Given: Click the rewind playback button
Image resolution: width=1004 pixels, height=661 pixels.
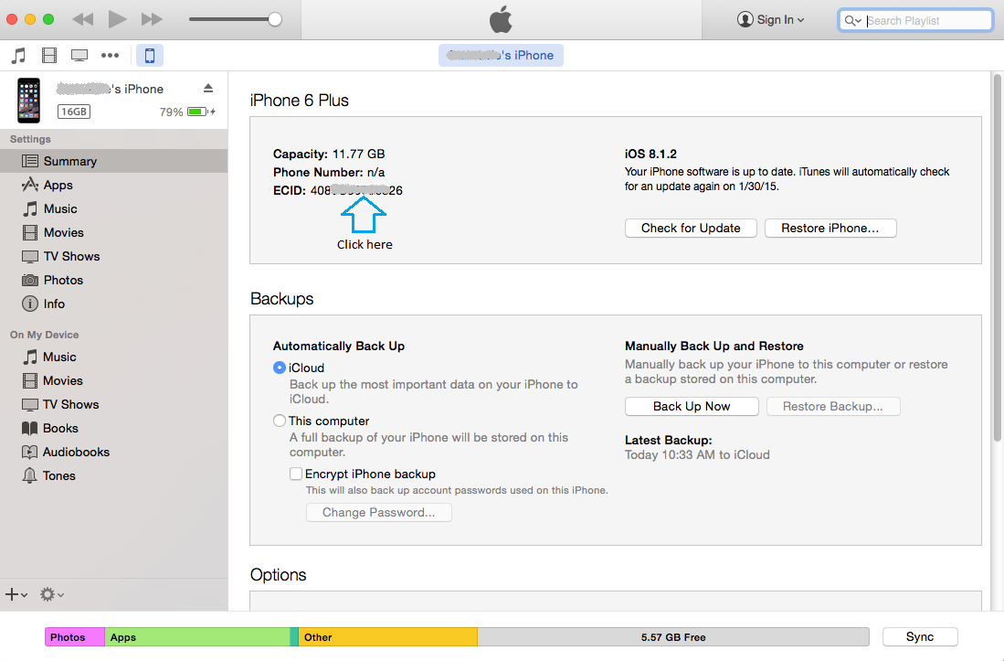Looking at the screenshot, I should (x=83, y=19).
